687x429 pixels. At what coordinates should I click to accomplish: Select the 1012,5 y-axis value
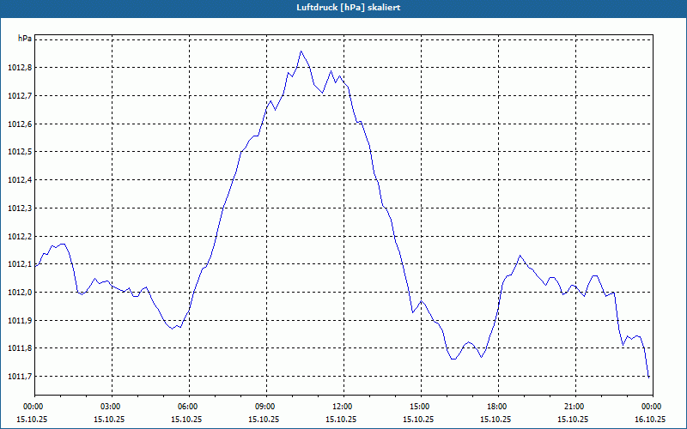(x=20, y=152)
